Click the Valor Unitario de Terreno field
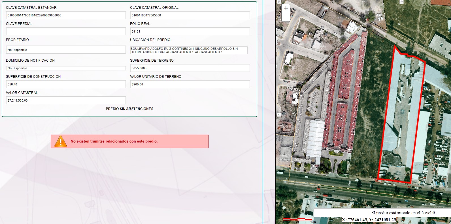 pos(190,84)
